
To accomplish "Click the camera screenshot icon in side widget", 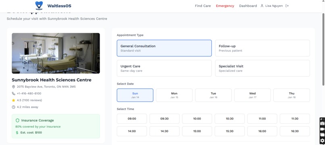I will click(322, 124).
